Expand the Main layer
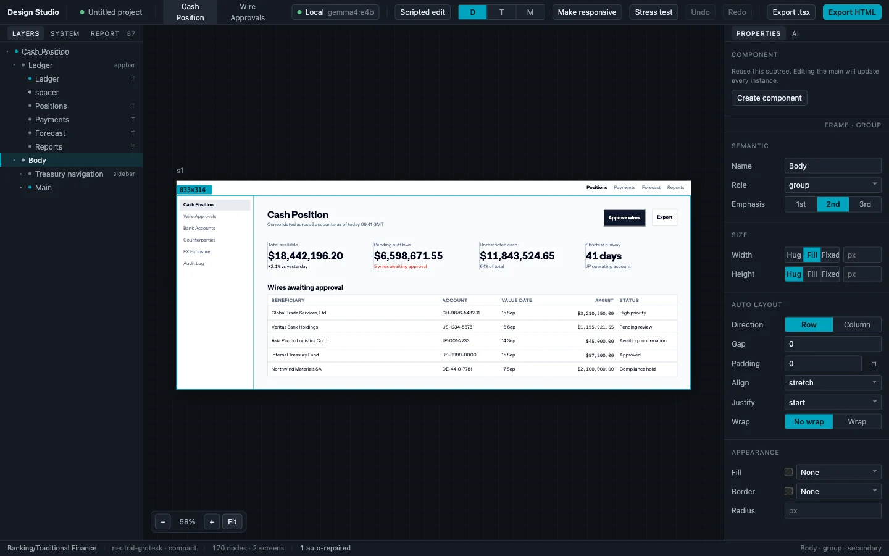Viewport: 889px width, 556px height. [x=21, y=188]
